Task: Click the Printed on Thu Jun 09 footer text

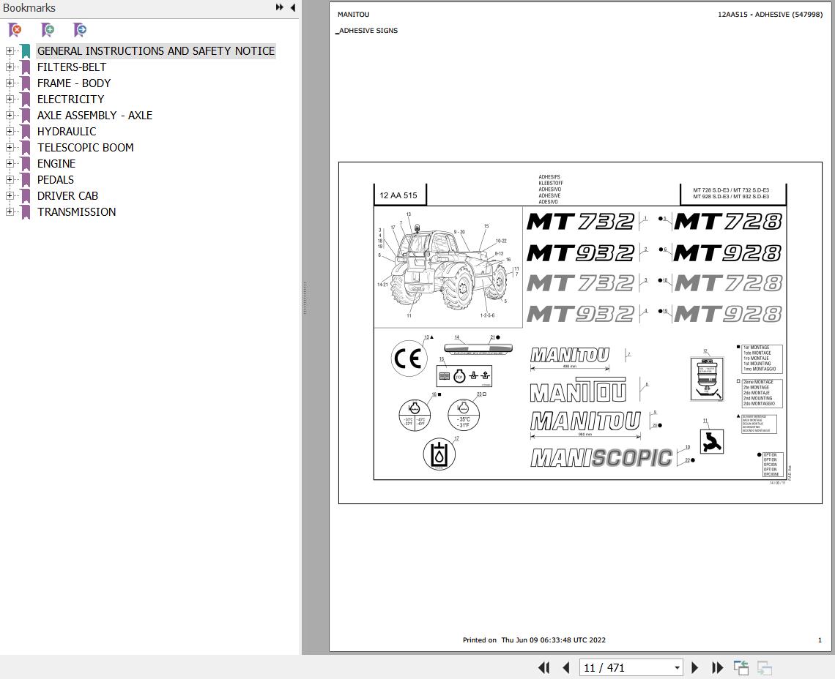Action: (534, 640)
